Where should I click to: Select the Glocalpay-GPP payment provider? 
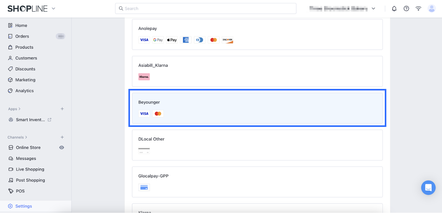pos(257,182)
